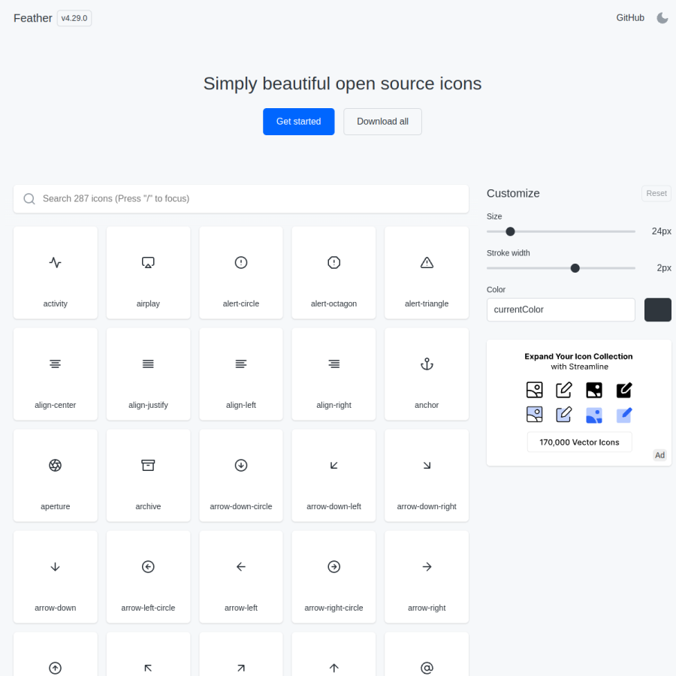Image resolution: width=676 pixels, height=676 pixels.
Task: Click the Get started button
Action: click(298, 122)
